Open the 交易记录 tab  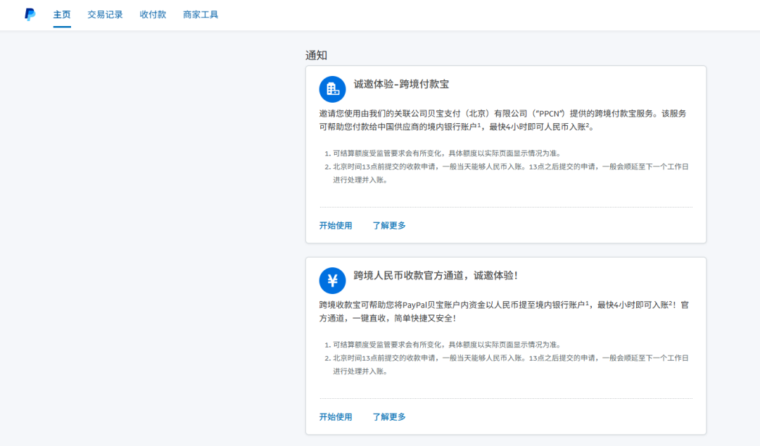tap(105, 15)
